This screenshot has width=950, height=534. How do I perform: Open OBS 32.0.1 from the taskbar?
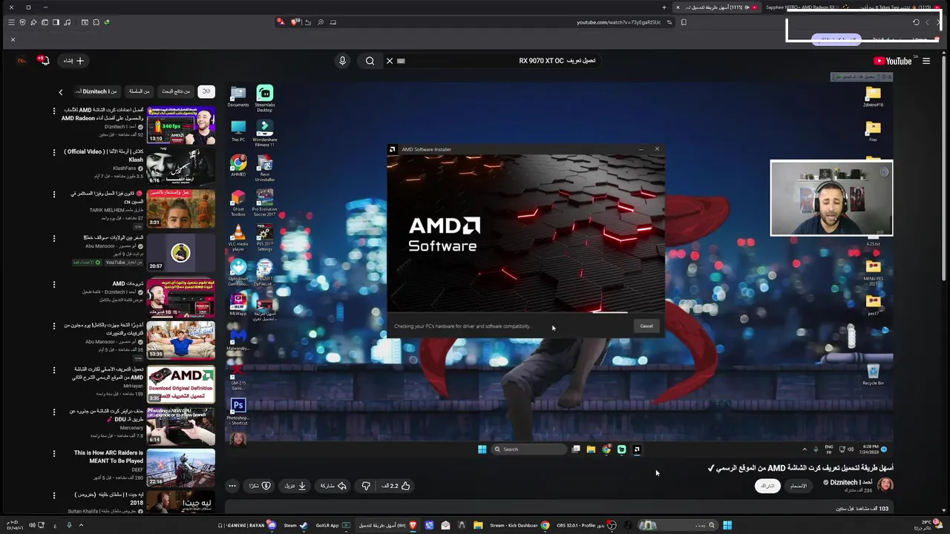coord(582,525)
